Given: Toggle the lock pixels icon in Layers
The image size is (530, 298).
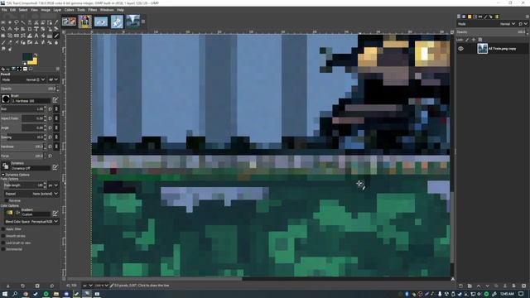Looking at the screenshot, I should click(x=467, y=40).
